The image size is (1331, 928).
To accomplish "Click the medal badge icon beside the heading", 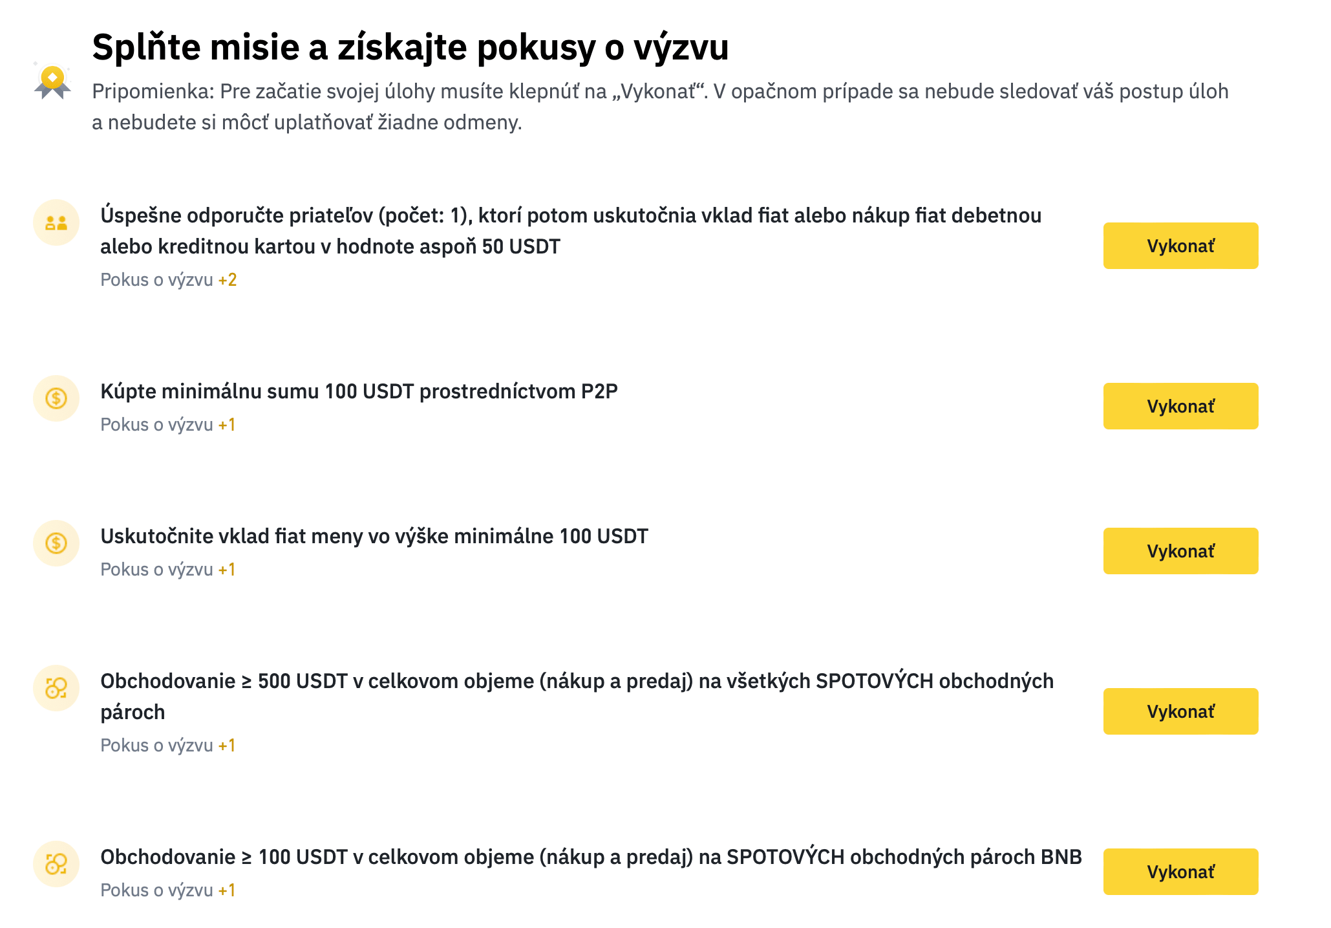I will [x=52, y=82].
